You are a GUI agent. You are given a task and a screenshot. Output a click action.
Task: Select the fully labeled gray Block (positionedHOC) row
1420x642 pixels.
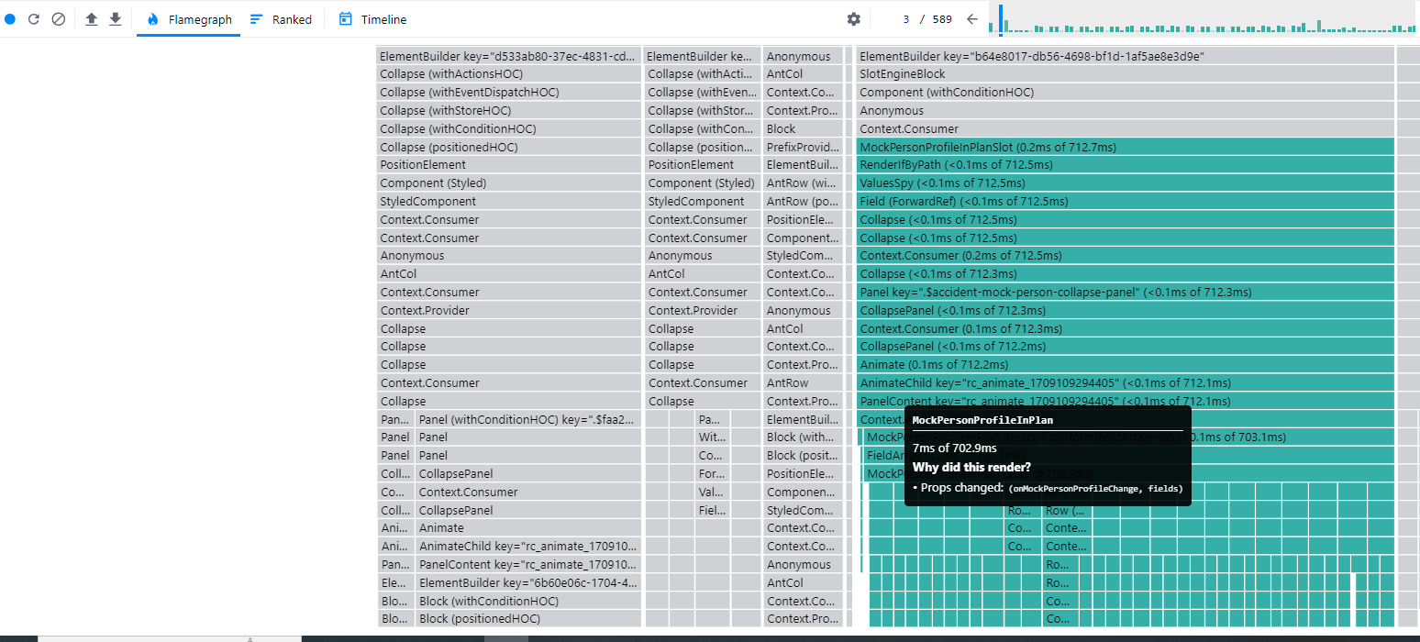[528, 619]
